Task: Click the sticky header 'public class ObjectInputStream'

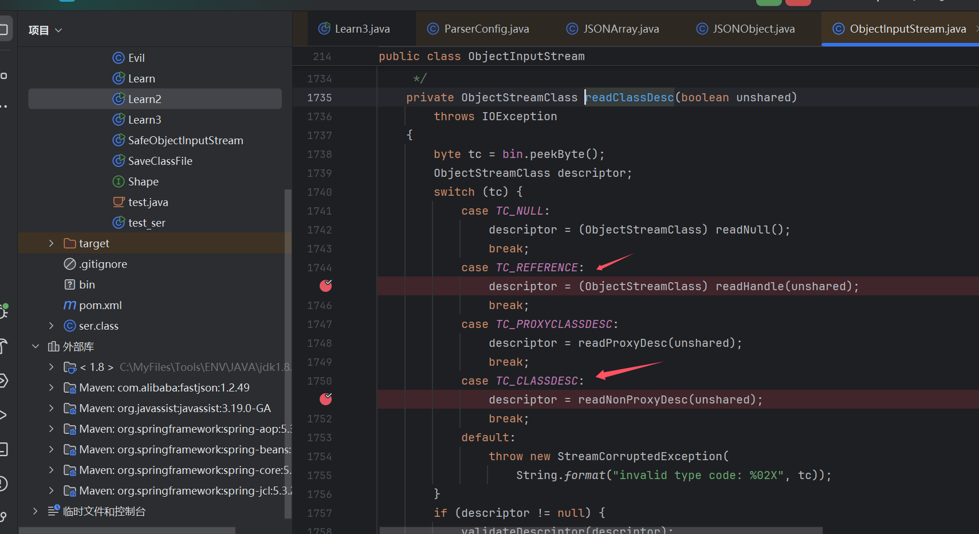Action: (482, 56)
